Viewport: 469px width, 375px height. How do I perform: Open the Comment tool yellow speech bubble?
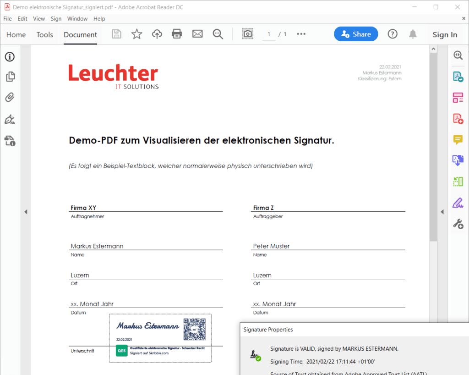coord(458,139)
